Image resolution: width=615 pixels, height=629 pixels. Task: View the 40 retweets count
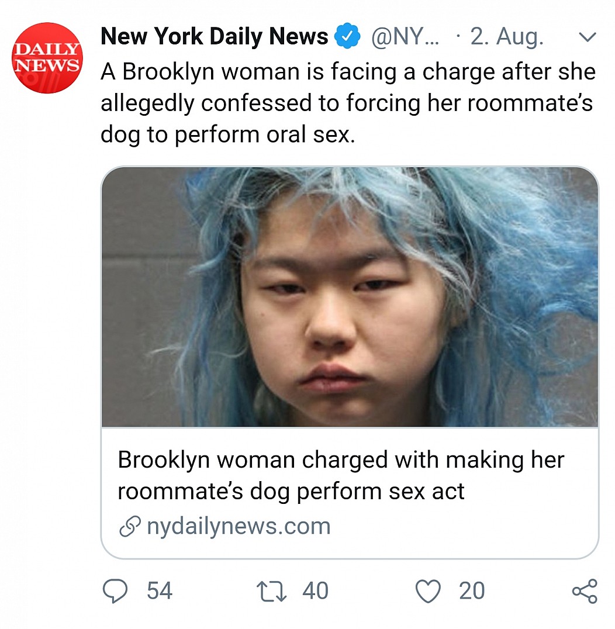[316, 591]
